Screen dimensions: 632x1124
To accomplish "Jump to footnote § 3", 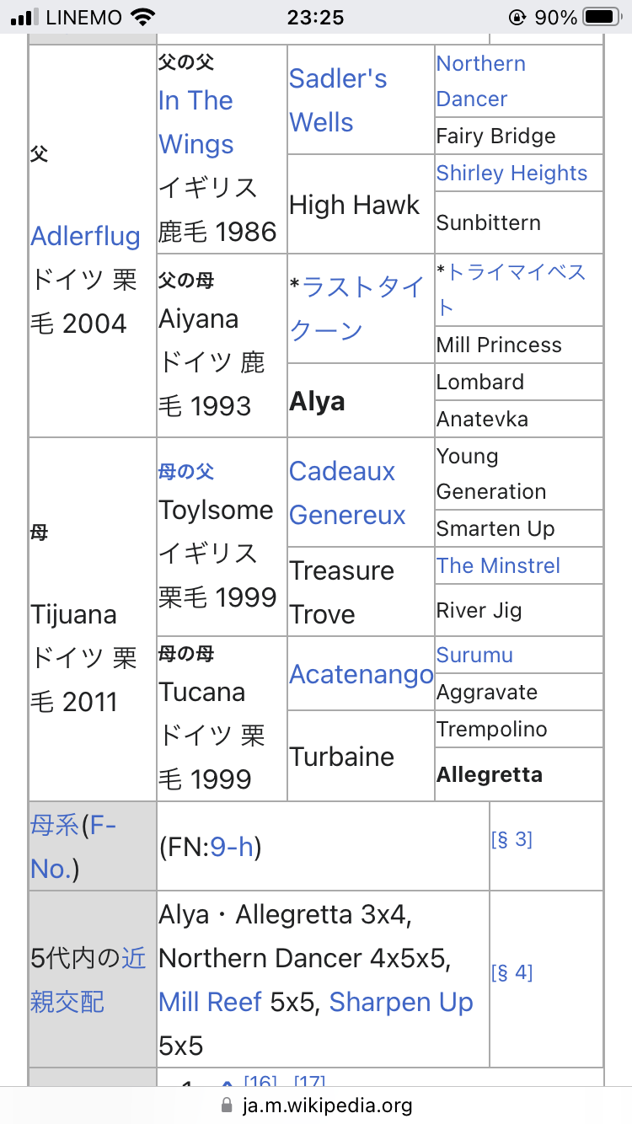I will tap(511, 839).
